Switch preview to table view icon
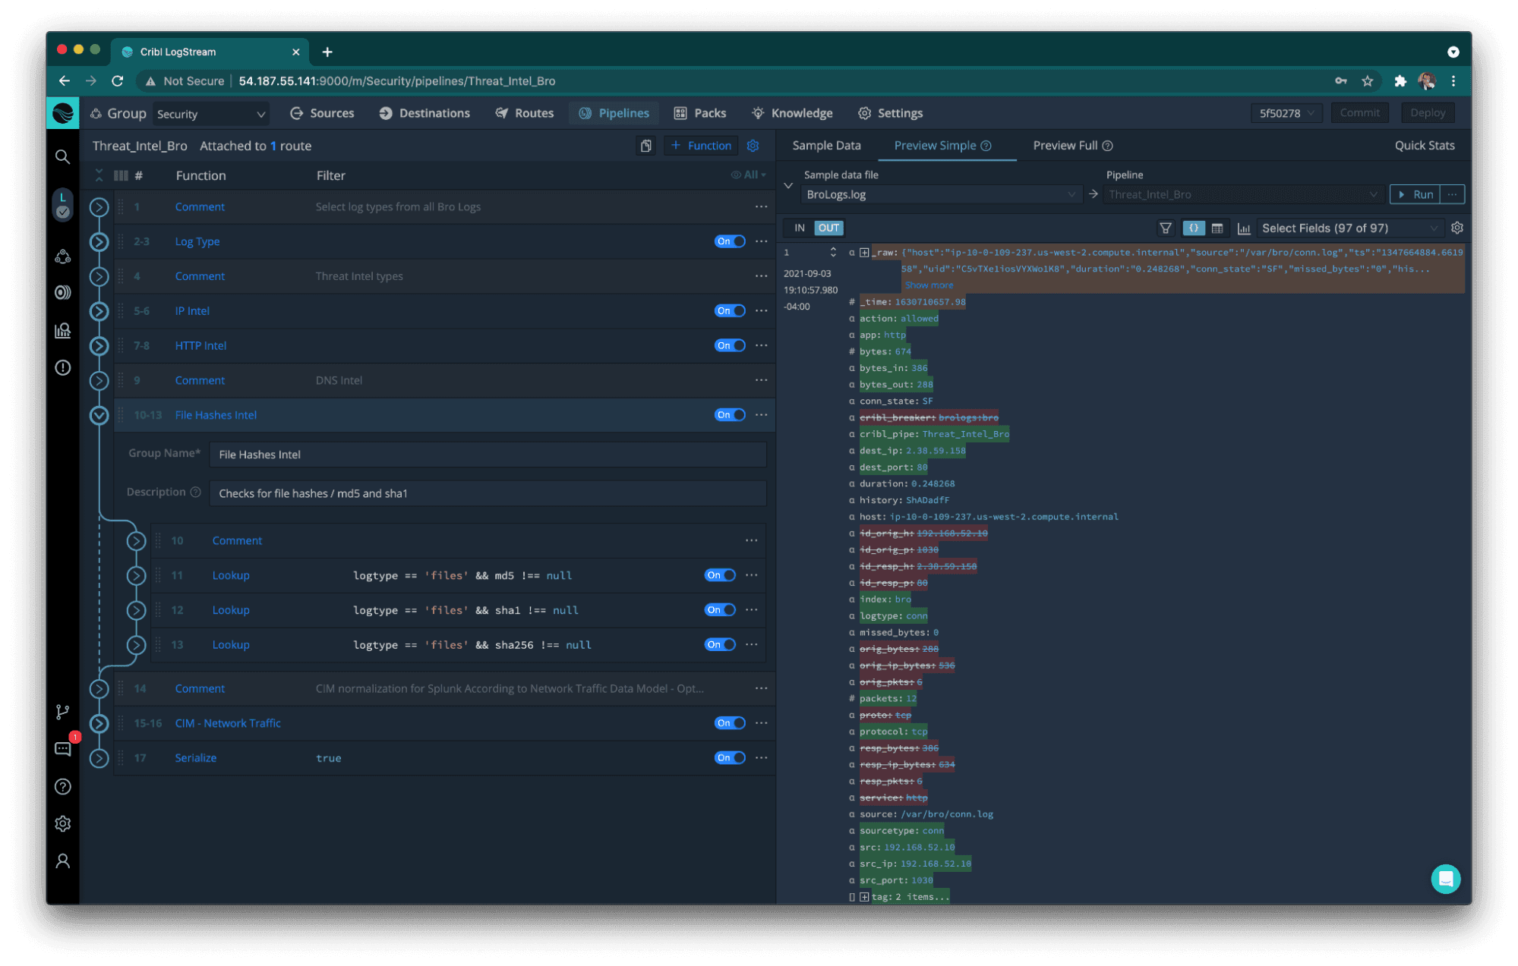Viewport: 1518px width, 966px height. coord(1217,228)
